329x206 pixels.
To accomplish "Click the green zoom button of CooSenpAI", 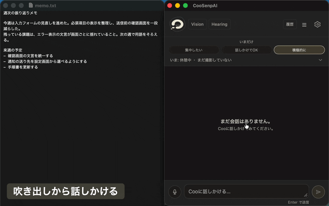I will pyautogui.click(x=185, y=5).
